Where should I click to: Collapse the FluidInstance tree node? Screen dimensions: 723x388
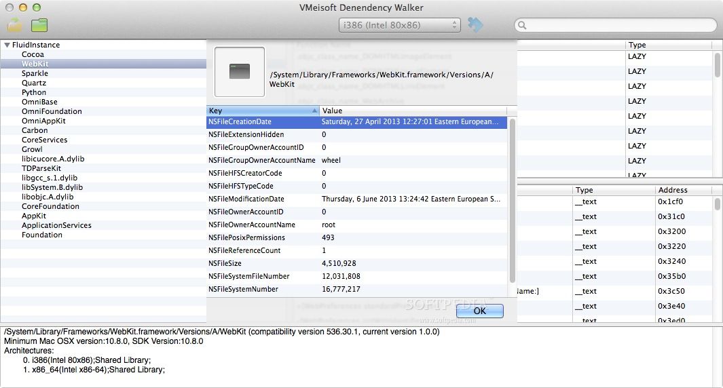7,45
